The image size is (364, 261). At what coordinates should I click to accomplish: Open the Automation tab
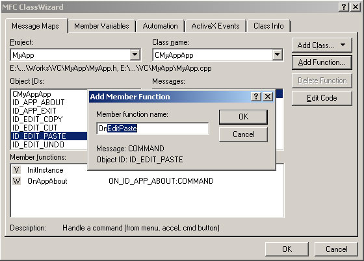pos(160,26)
